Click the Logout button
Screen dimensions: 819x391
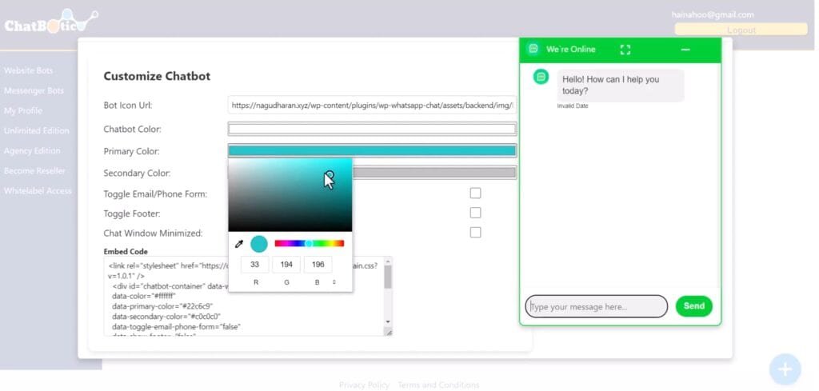pyautogui.click(x=741, y=30)
